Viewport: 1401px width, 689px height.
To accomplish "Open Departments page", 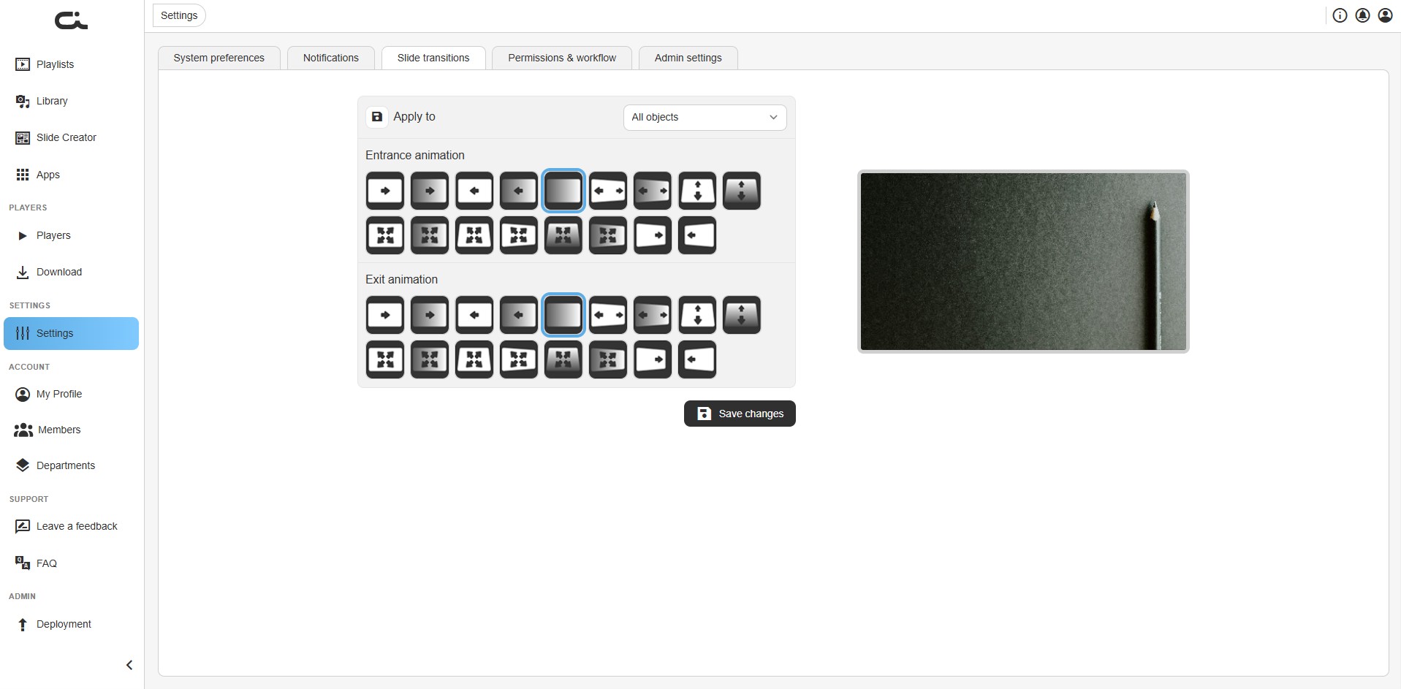I will click(x=71, y=465).
